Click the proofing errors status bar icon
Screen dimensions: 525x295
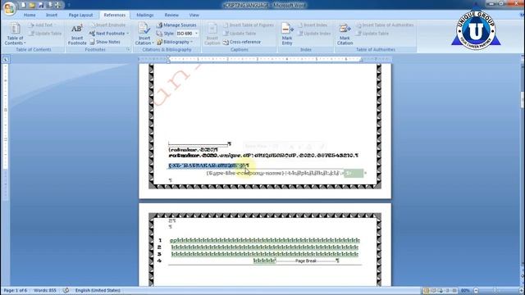[66, 290]
